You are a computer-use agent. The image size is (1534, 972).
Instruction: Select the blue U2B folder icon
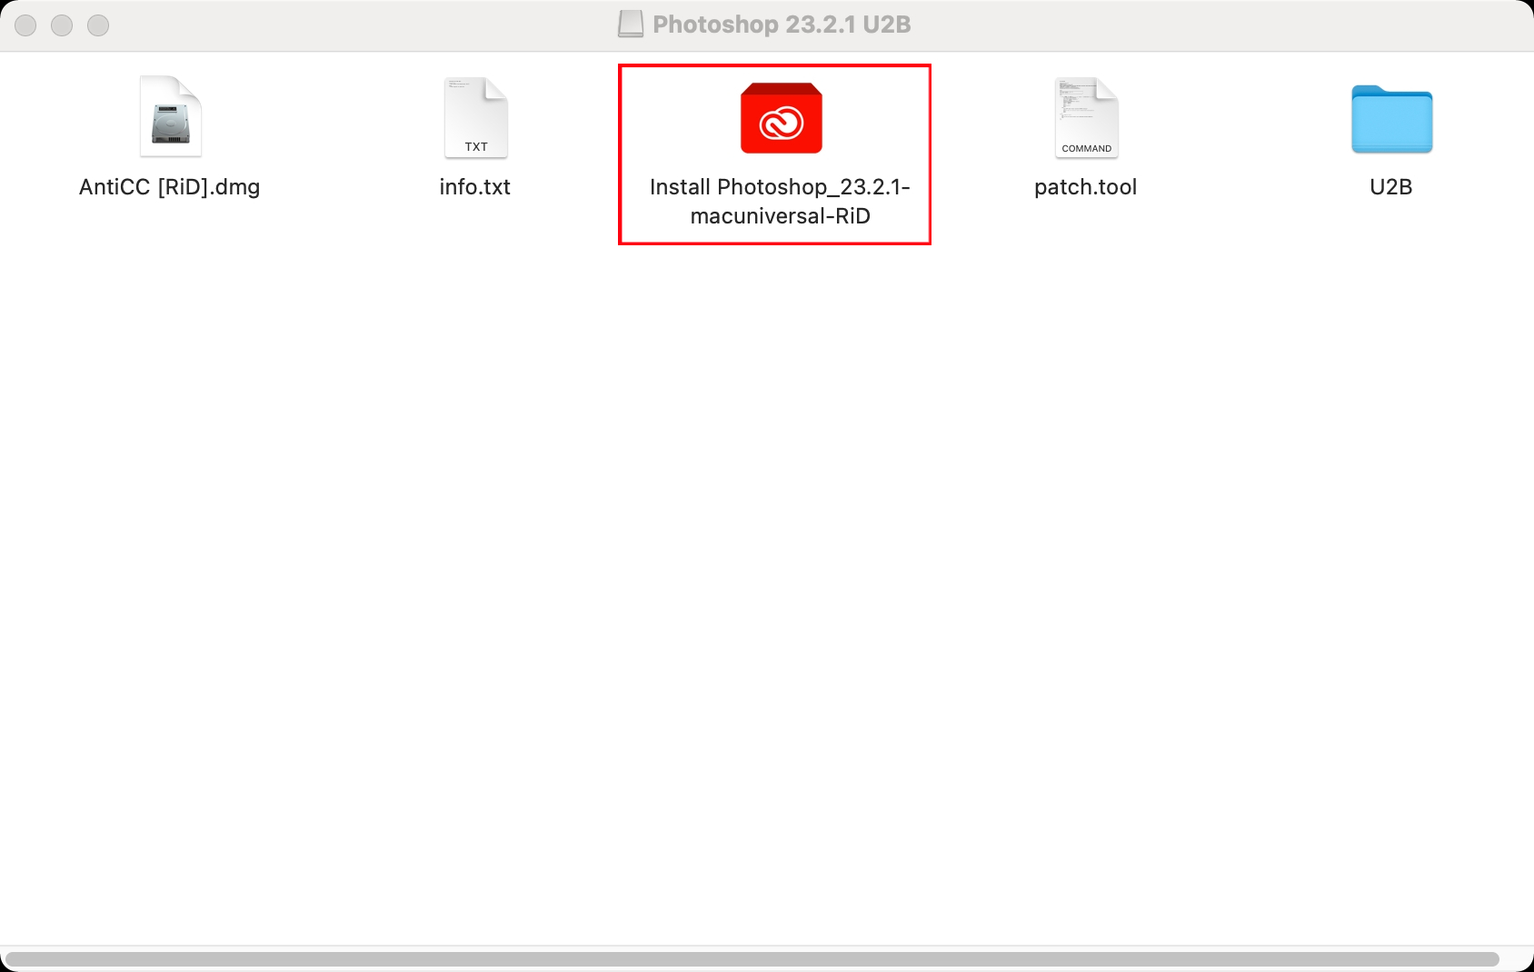pos(1391,119)
